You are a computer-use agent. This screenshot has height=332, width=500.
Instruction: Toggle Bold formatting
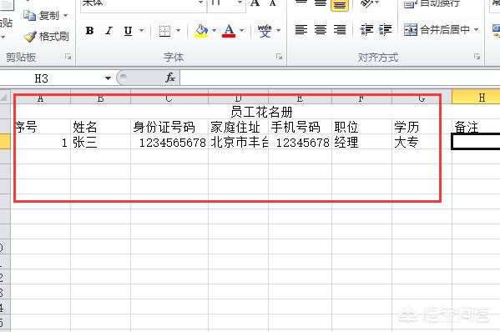coord(89,31)
